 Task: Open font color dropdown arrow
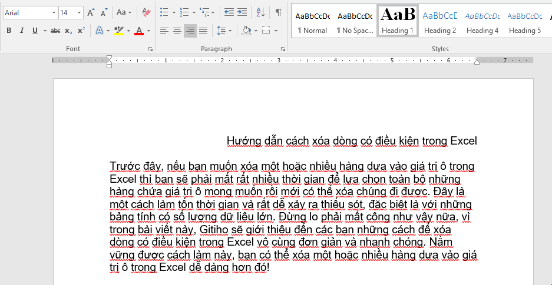coord(148,31)
